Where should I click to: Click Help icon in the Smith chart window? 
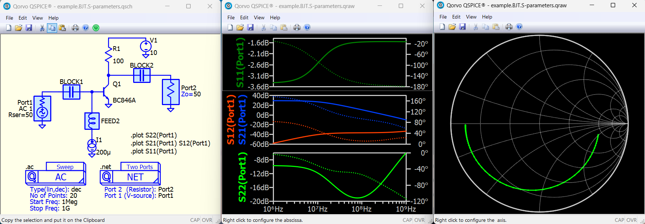tap(519, 27)
